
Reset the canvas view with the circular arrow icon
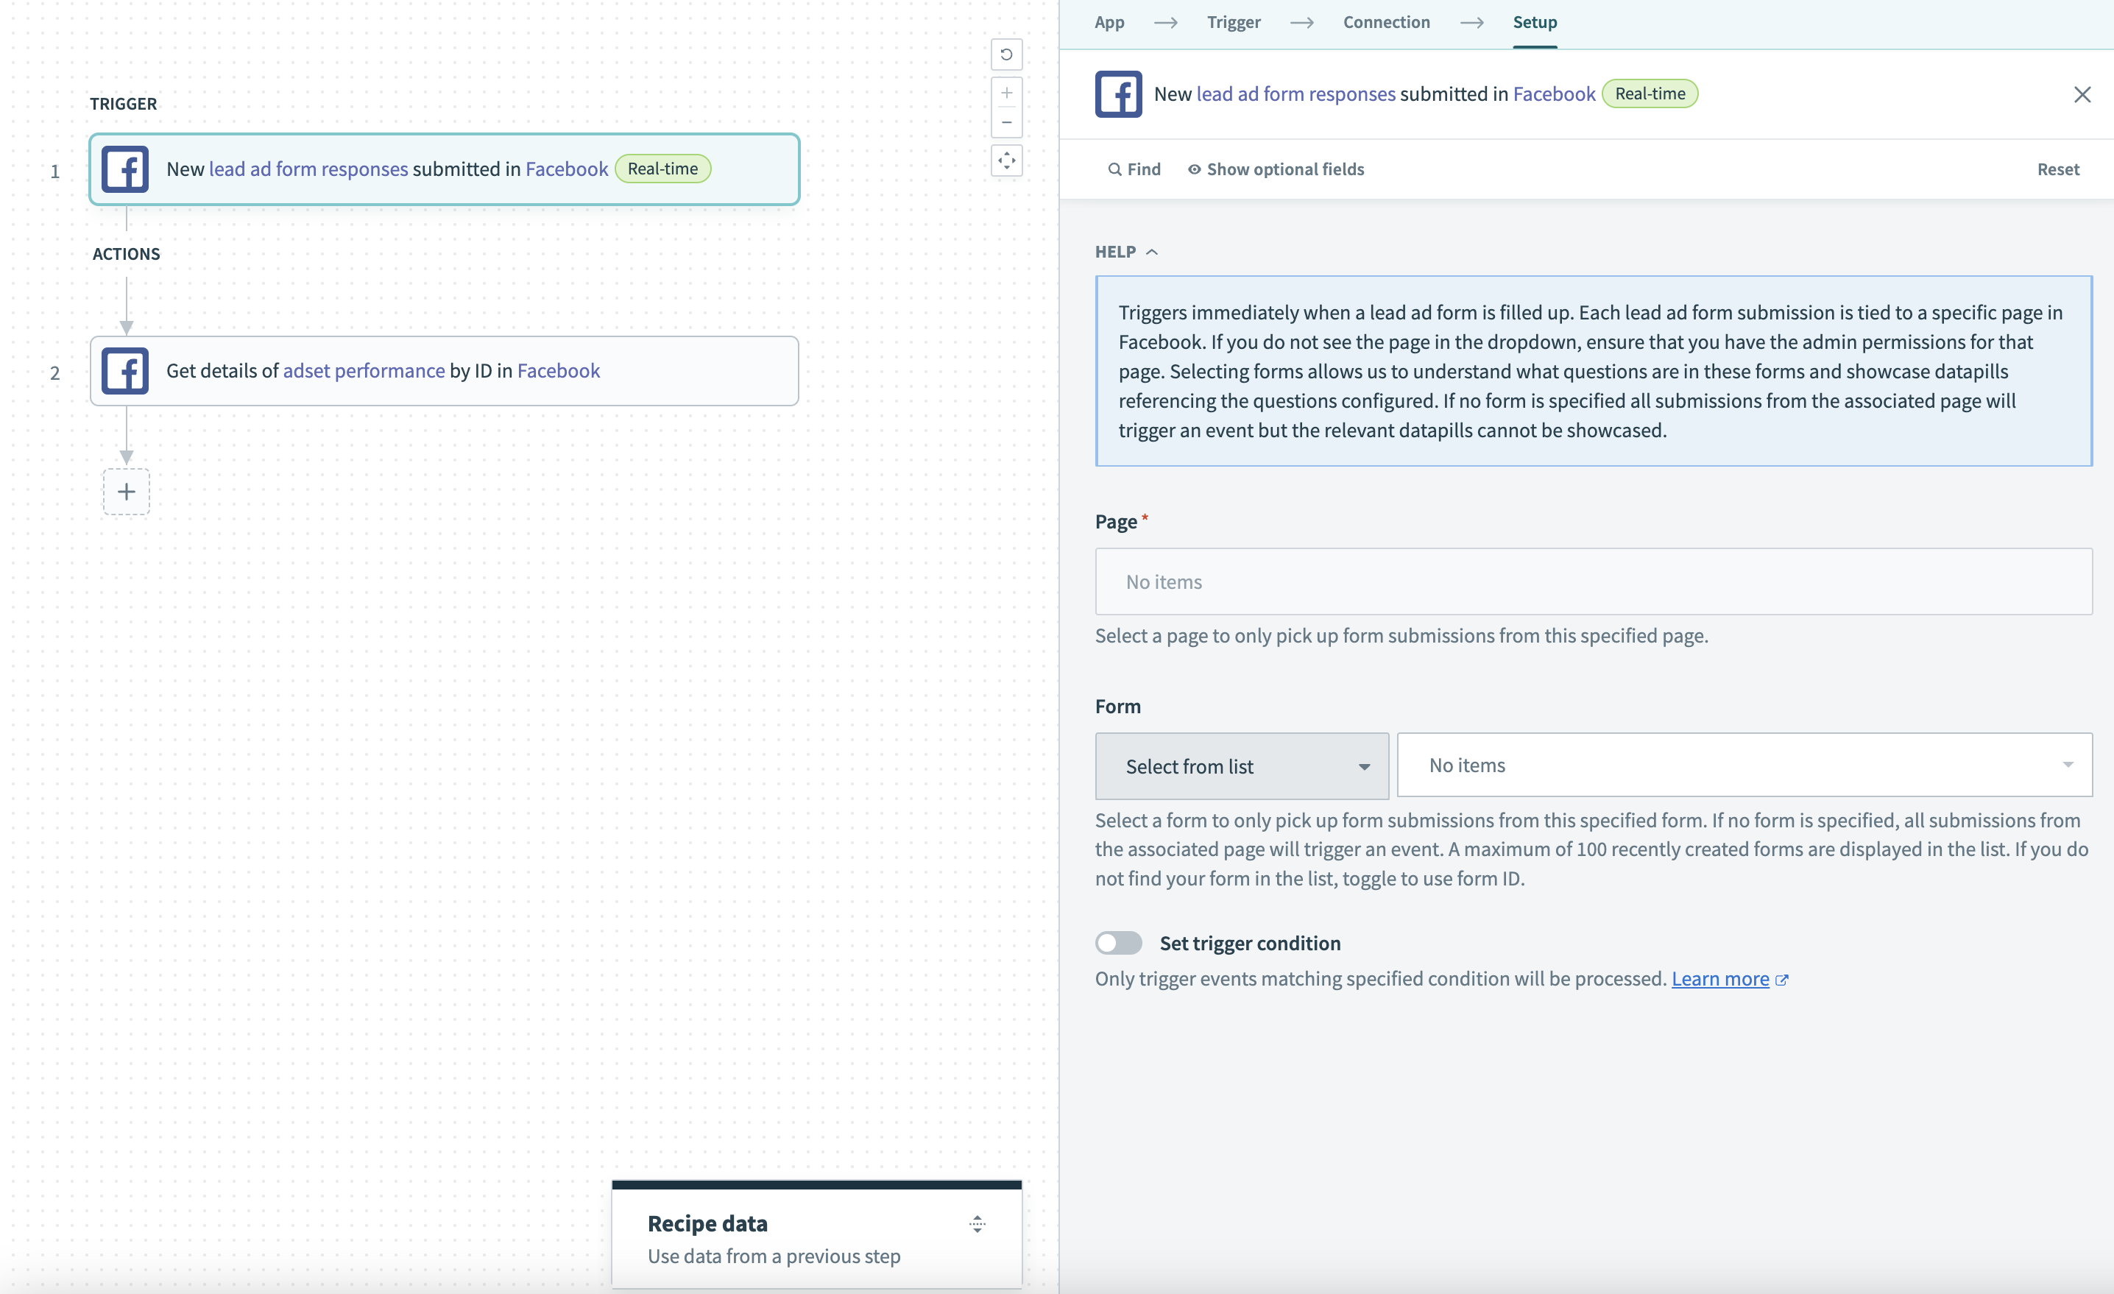[x=1007, y=54]
